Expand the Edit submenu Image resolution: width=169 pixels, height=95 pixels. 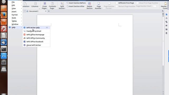[15, 5]
